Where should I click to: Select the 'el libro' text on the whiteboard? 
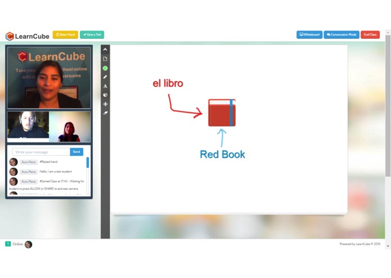pyautogui.click(x=168, y=83)
